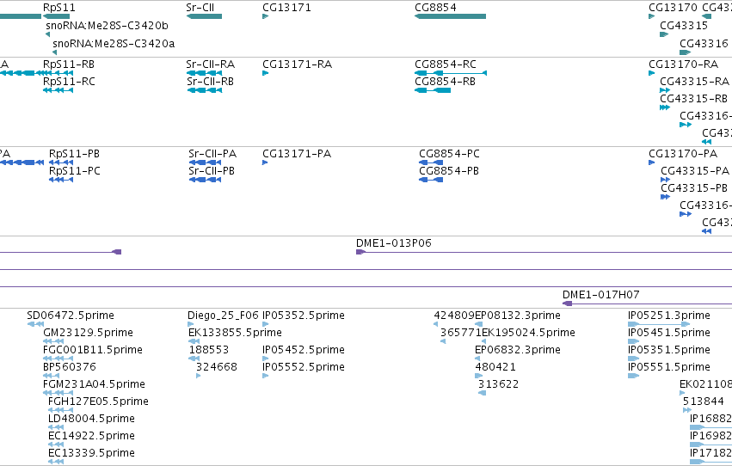Click CG13171-PA protein label
Image resolution: width=732 pixels, height=466 pixels.
coord(297,153)
